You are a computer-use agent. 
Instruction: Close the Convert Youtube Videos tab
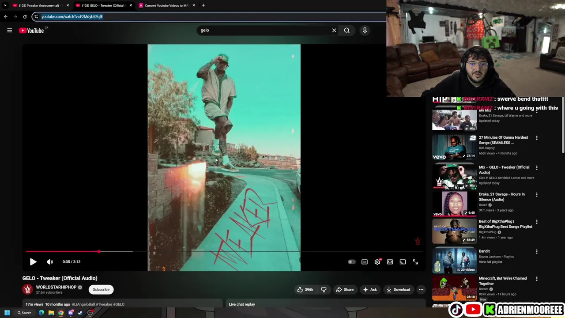pyautogui.click(x=193, y=5)
